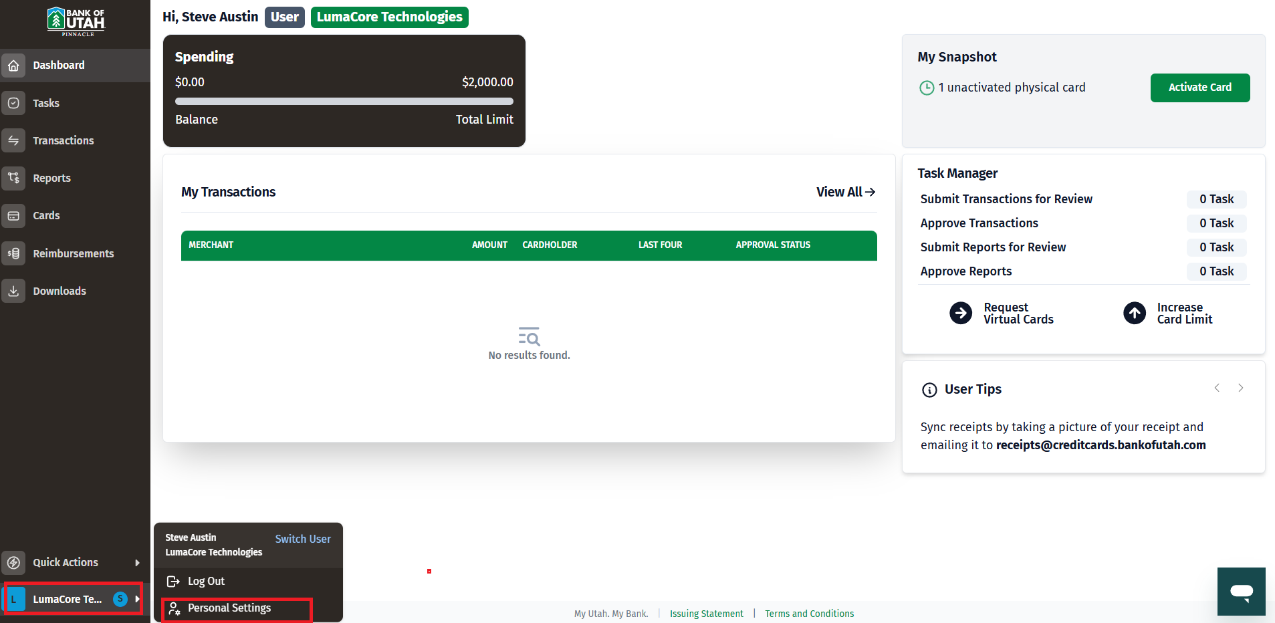This screenshot has height=623, width=1275.
Task: Click Increase Card Limit text
Action: point(1185,314)
